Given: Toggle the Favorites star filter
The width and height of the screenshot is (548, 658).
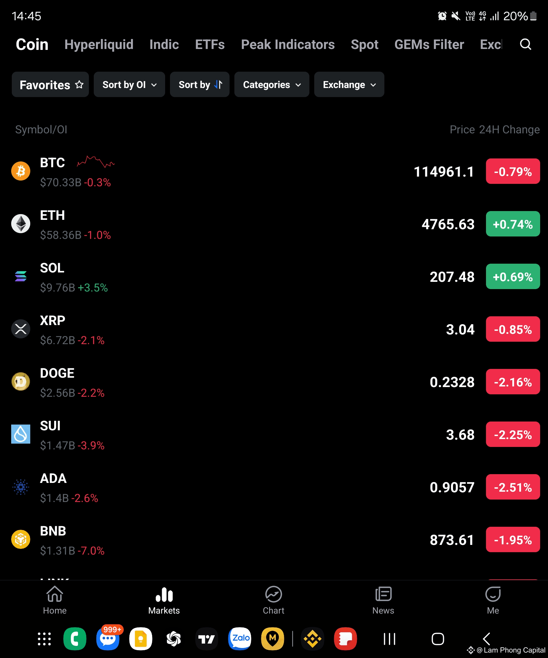Looking at the screenshot, I should pos(50,85).
